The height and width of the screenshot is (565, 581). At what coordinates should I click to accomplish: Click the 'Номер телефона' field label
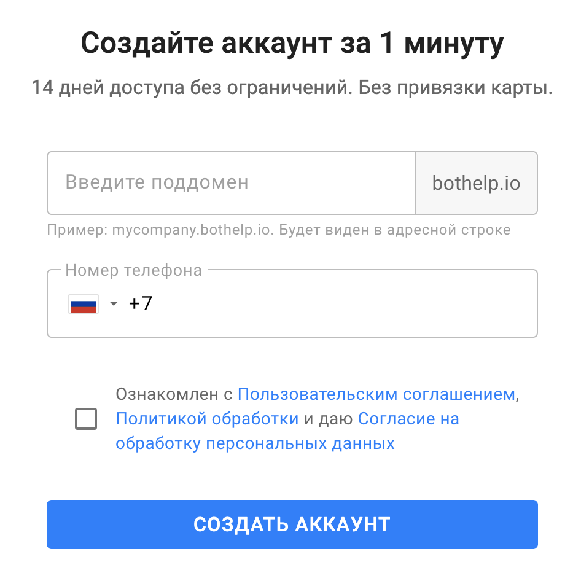coord(133,271)
